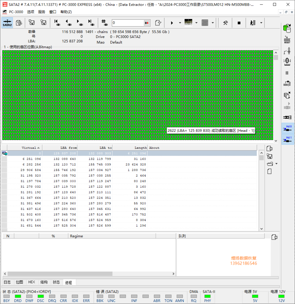295x304 pixels.
Task: Click the refresh disk icon in toolbar
Action: [19, 23]
